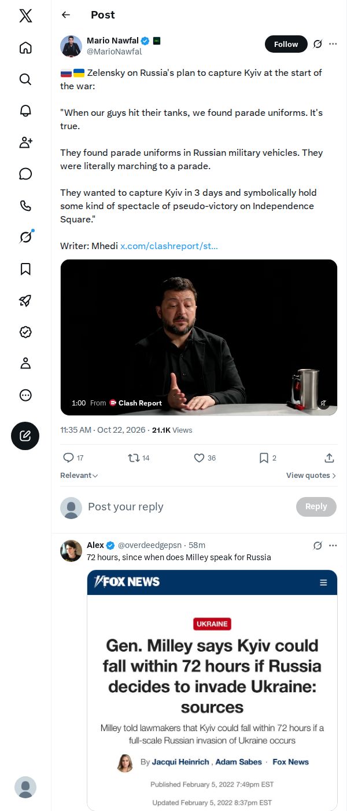347x811 pixels.
Task: Open the Explore search icon
Action: coord(25,79)
